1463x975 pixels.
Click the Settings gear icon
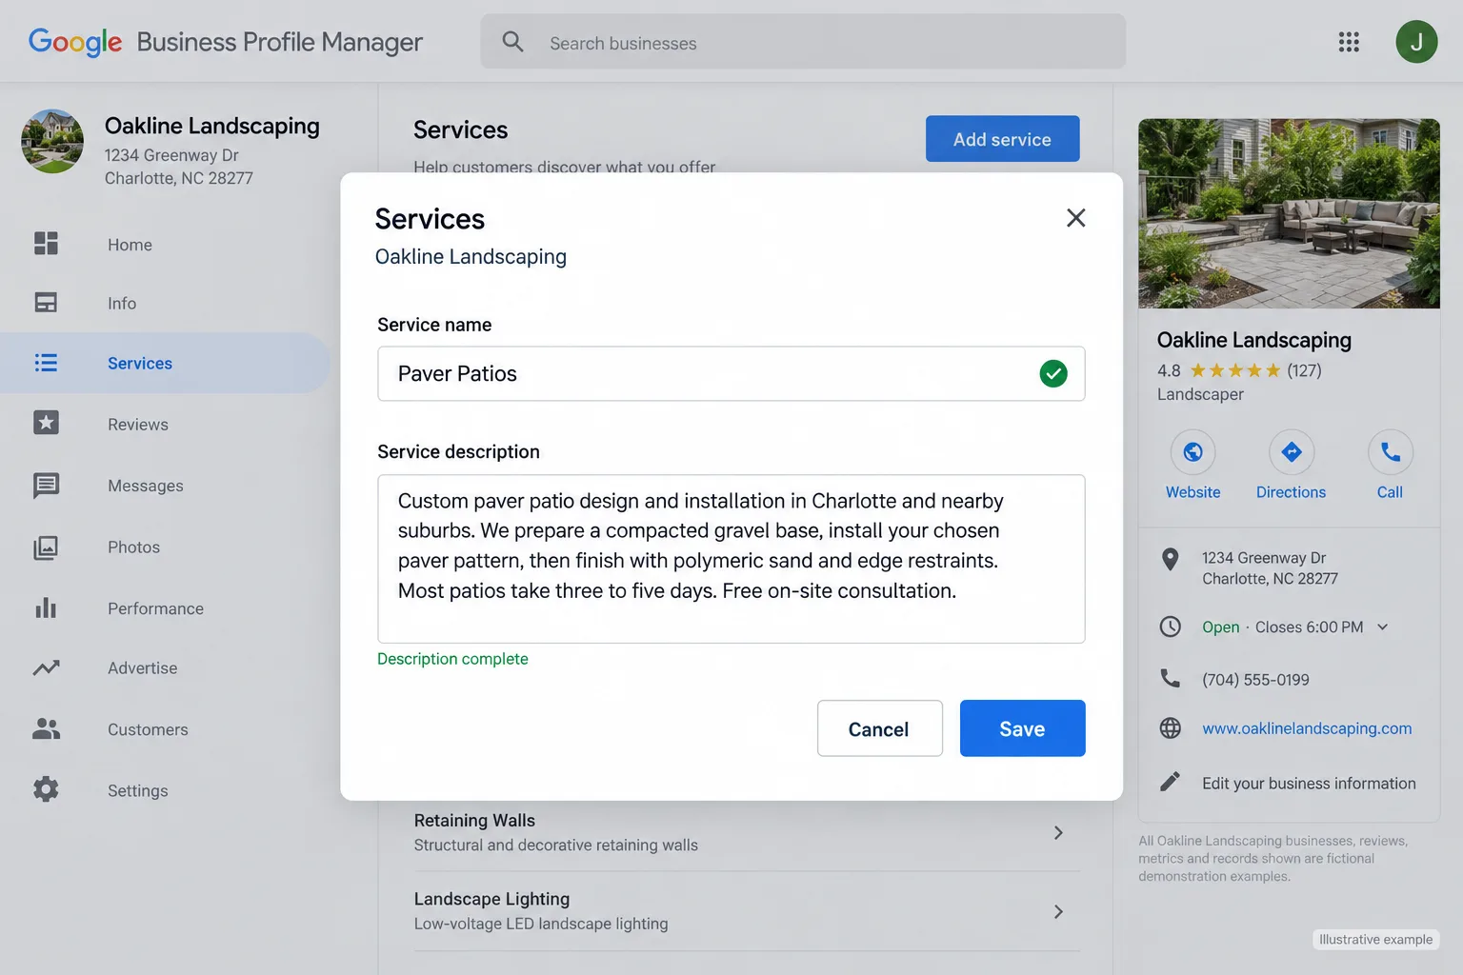point(46,789)
